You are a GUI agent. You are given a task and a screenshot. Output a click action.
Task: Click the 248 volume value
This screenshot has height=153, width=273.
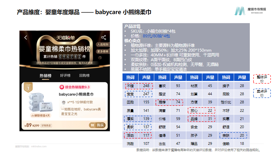(146, 86)
